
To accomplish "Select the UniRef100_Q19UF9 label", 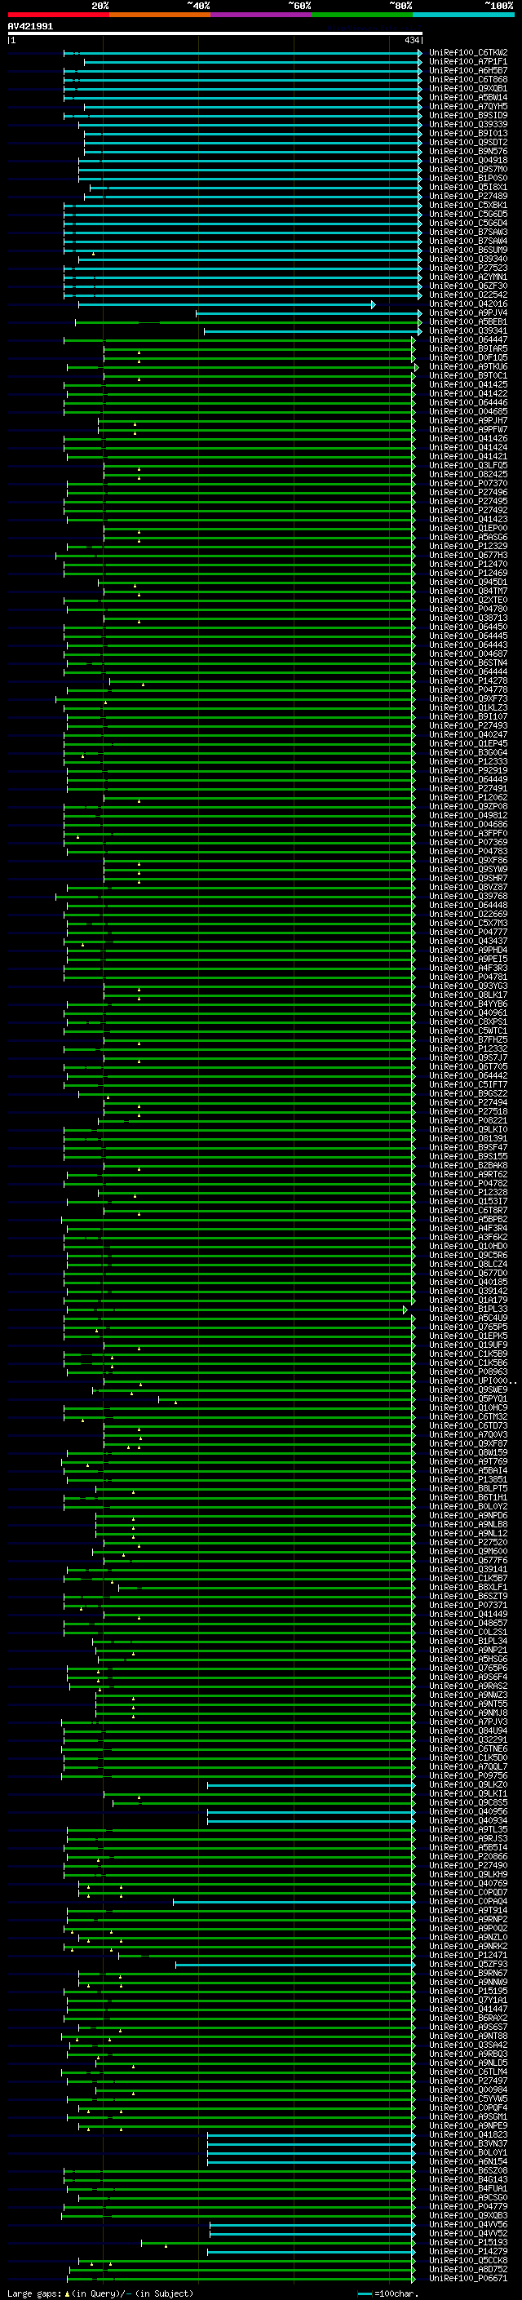I will pos(468,1345).
